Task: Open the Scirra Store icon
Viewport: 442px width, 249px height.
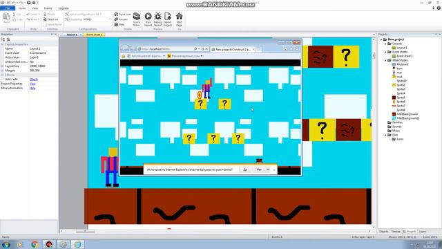Action: click(x=137, y=17)
